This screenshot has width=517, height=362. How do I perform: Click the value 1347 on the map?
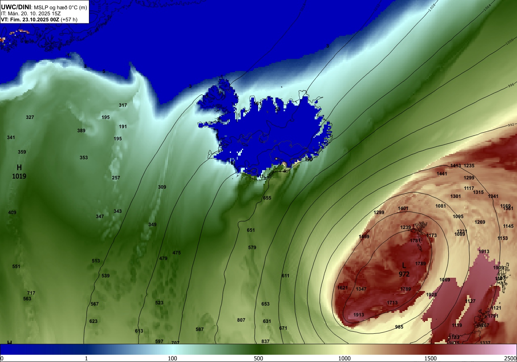[x=361, y=289]
